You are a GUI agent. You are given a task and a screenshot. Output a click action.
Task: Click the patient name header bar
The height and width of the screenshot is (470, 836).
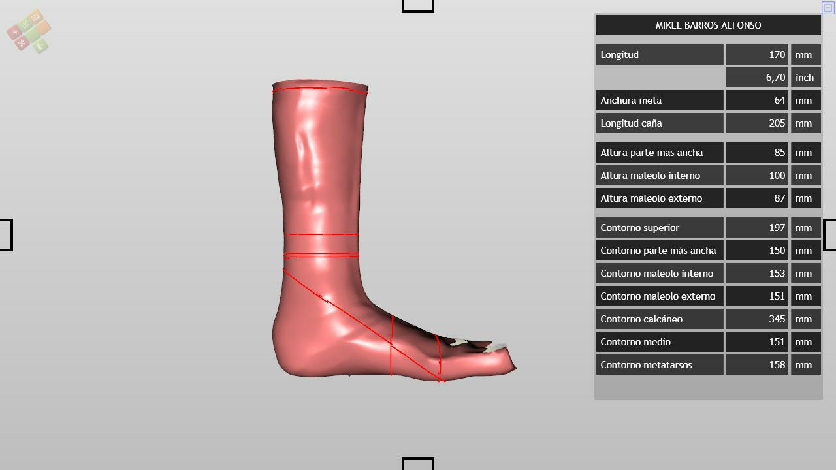click(708, 25)
